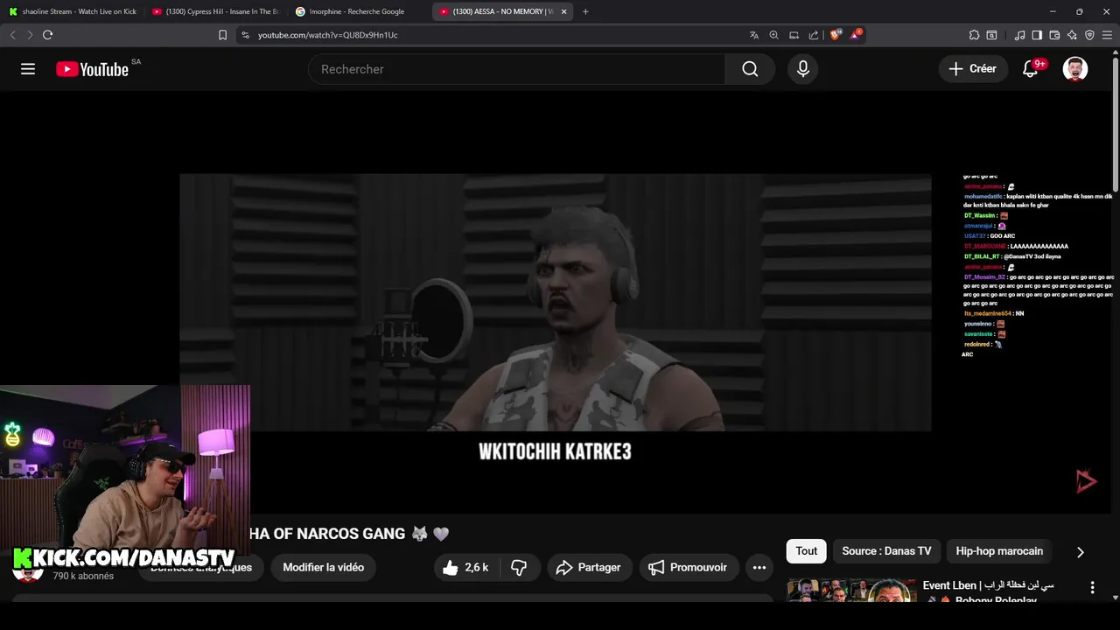Click the search magnifier button
1120x630 pixels.
(750, 69)
